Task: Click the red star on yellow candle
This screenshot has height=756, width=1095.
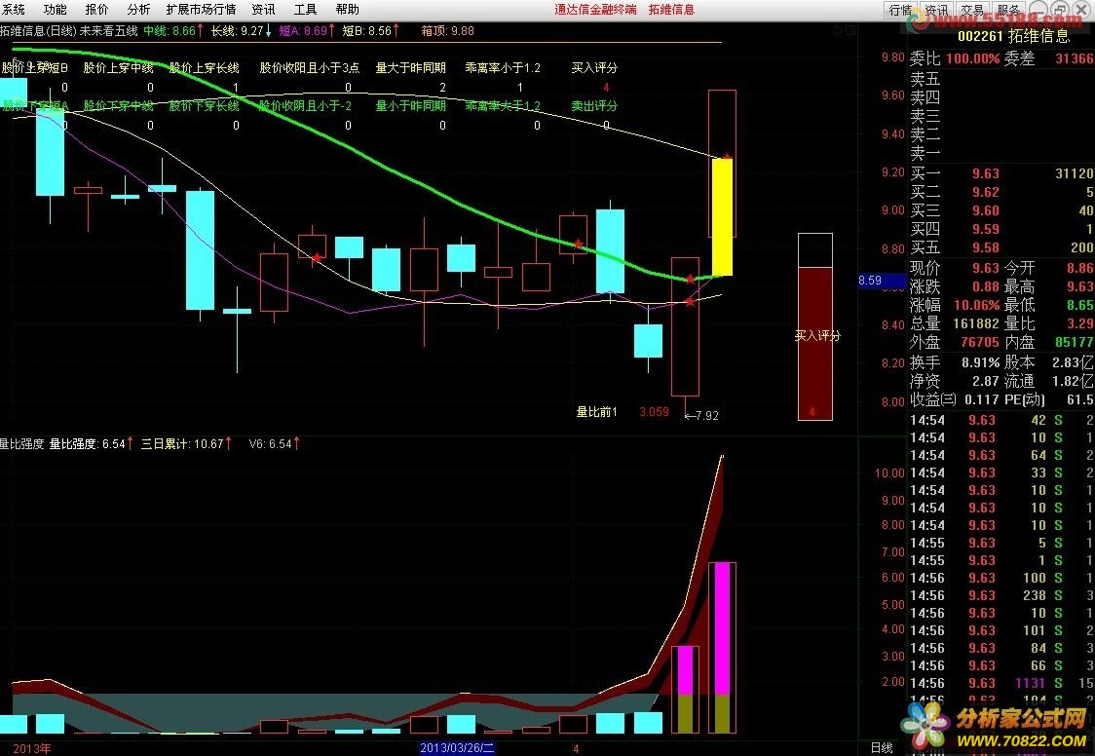Action: pyautogui.click(x=727, y=157)
